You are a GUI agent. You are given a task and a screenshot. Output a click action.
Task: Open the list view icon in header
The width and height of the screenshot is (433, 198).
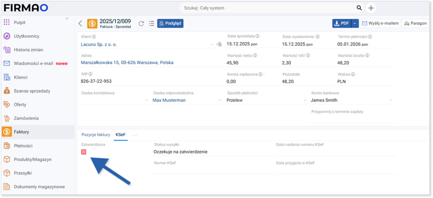(x=151, y=24)
